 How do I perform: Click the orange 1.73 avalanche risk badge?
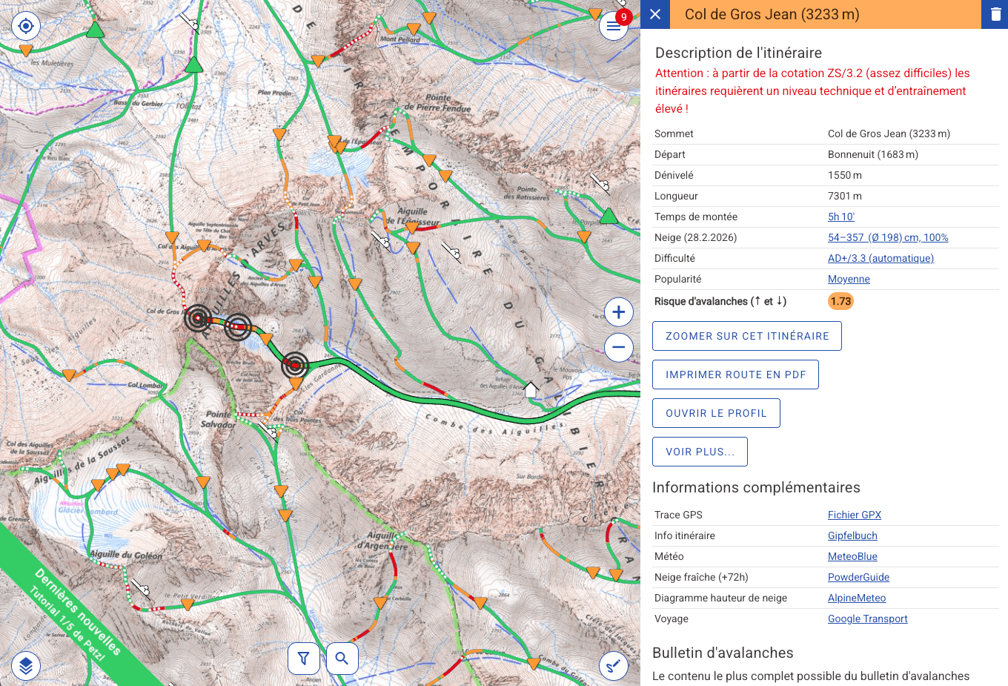click(840, 301)
